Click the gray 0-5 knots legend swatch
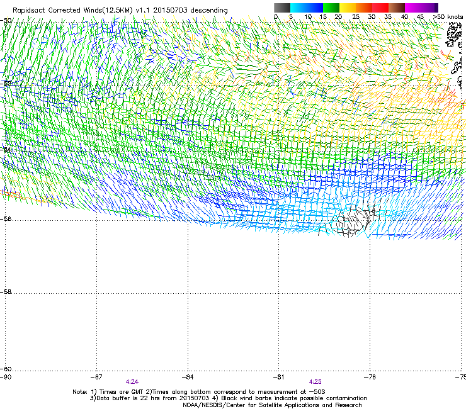466x409 pixels. (x=282, y=8)
